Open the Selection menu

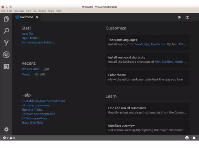[19, 11]
